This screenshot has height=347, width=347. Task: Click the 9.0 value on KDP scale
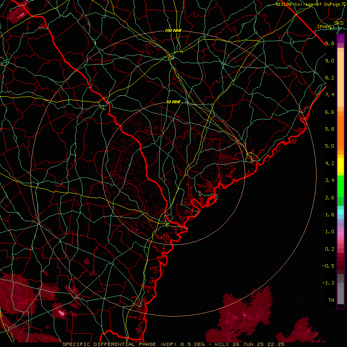(330, 61)
